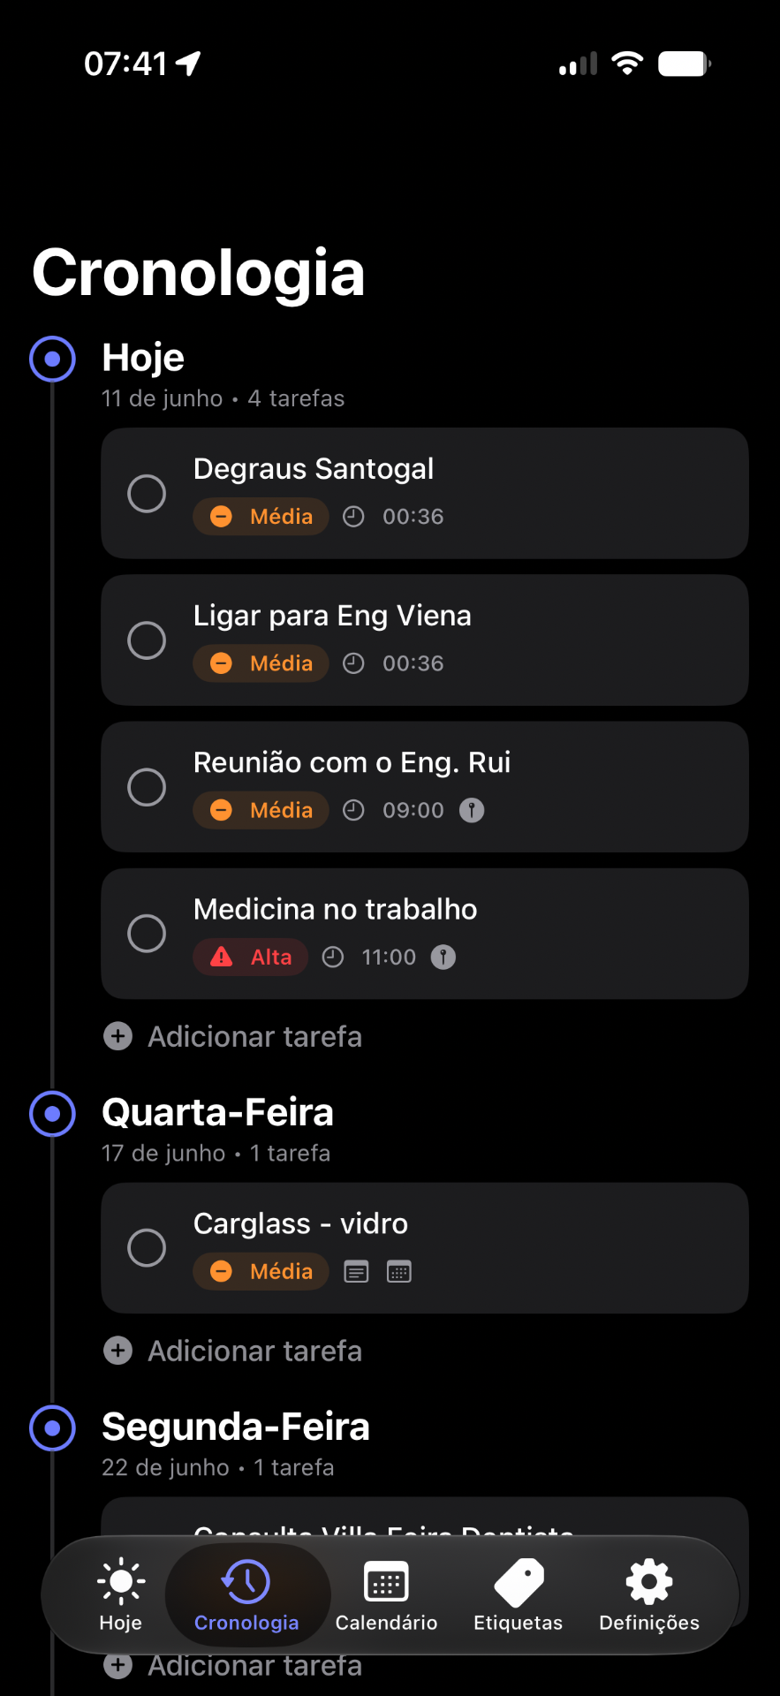
Task: Tap the Calendário calendar icon
Action: [x=386, y=1581]
